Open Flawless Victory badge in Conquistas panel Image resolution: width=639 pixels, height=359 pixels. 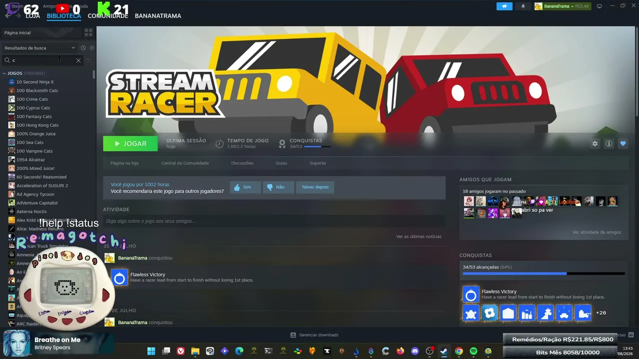point(471,295)
